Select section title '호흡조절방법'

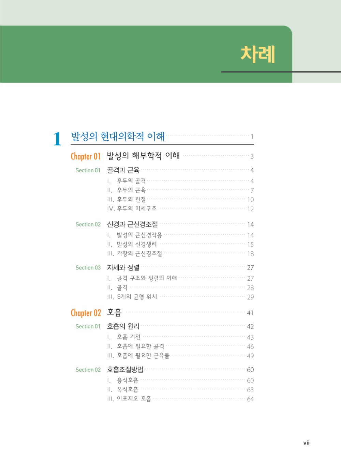click(125, 370)
